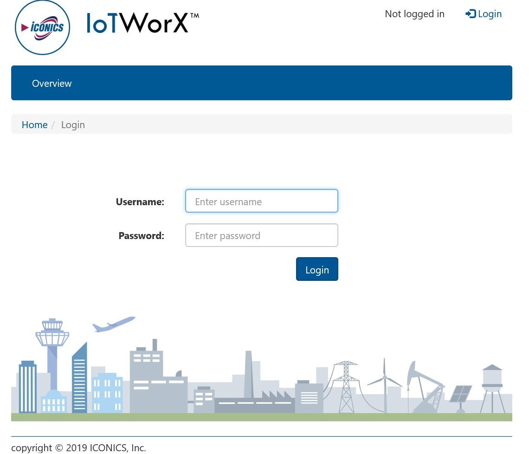
Task: Click the solar panel illustration
Action: point(460,395)
